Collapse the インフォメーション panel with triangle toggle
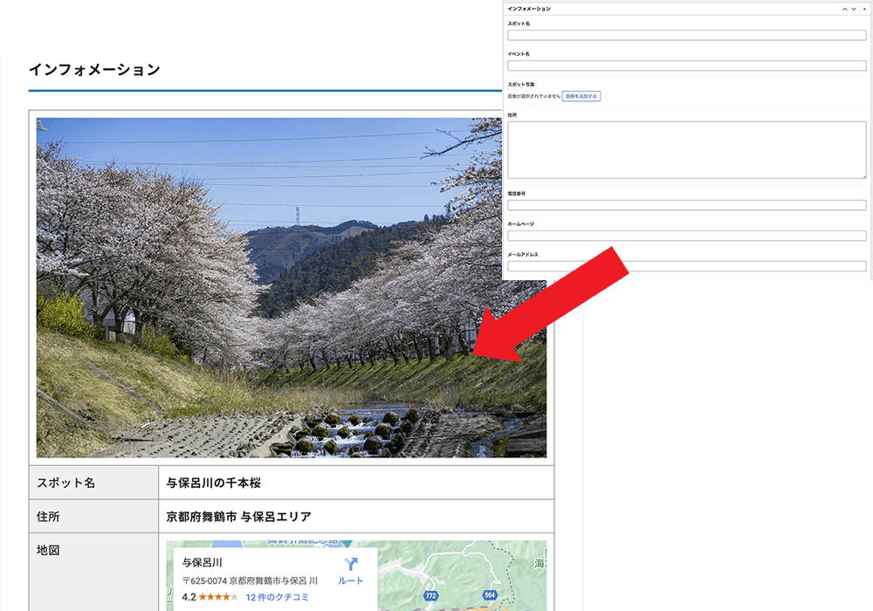This screenshot has height=611, width=873. pyautogui.click(x=864, y=8)
